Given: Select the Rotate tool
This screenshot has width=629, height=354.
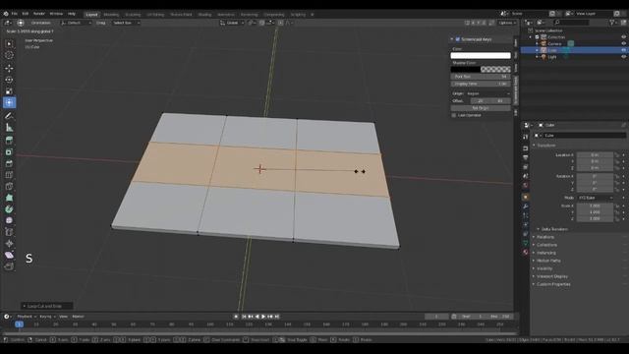Looking at the screenshot, I should (9, 80).
